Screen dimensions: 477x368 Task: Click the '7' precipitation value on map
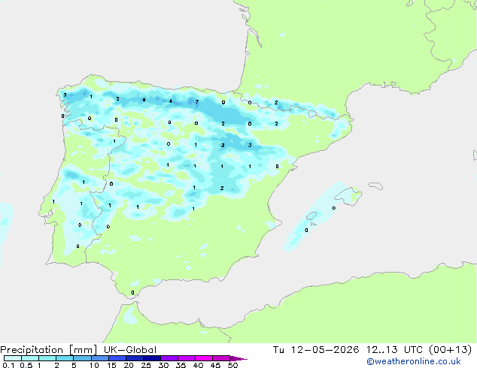(197, 101)
